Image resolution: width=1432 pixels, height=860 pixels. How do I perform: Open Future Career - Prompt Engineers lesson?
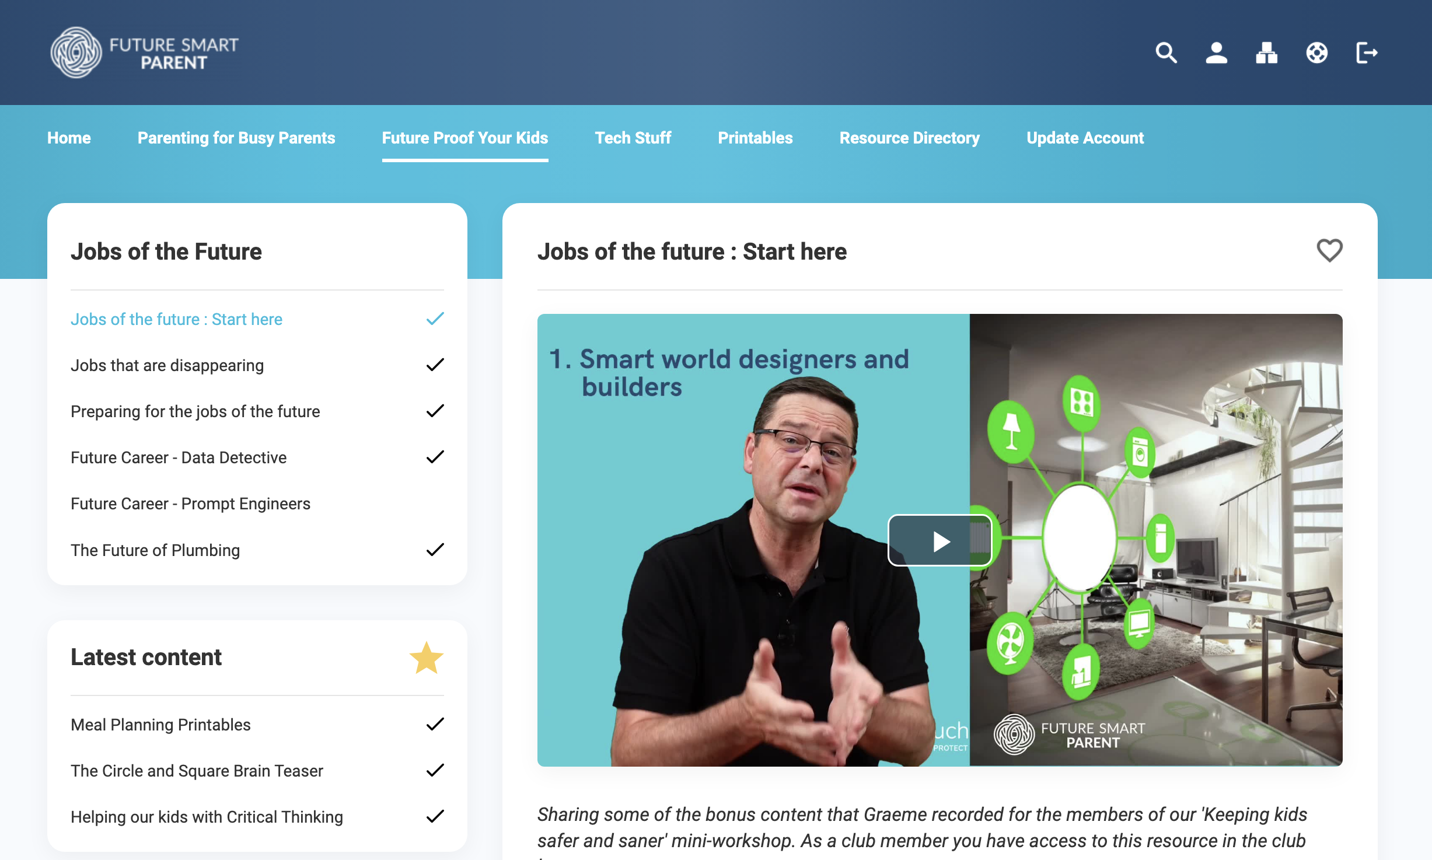pyautogui.click(x=190, y=504)
